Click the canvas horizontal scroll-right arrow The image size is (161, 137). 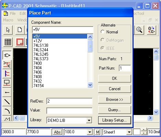(x=150, y=118)
